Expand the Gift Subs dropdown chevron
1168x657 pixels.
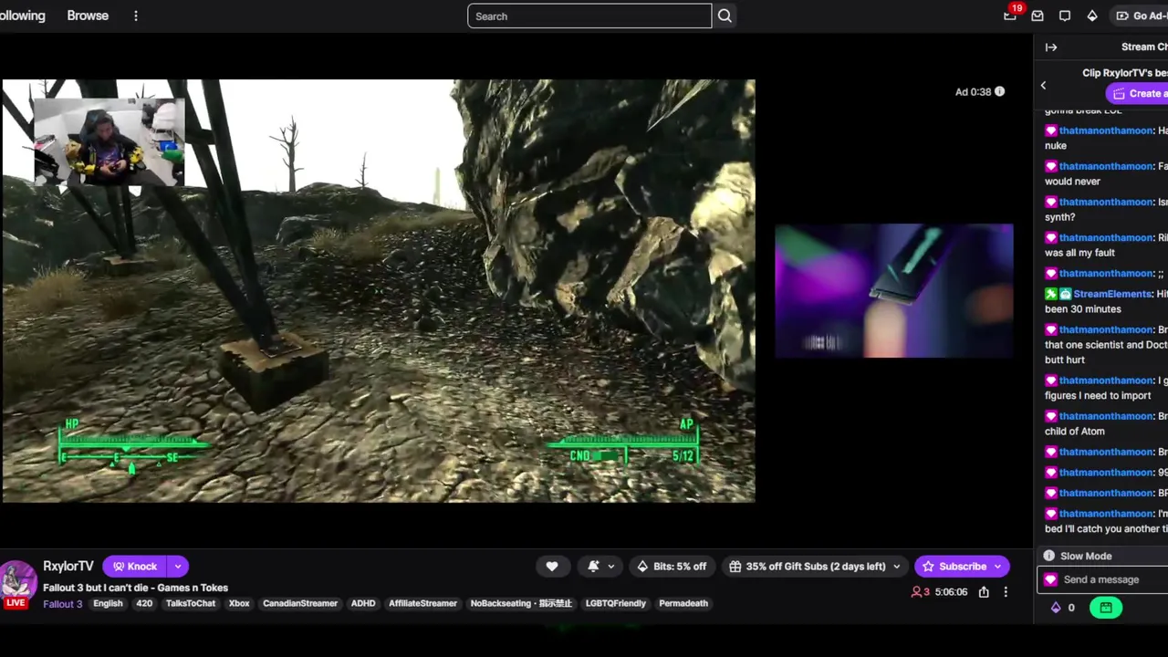coord(896,567)
